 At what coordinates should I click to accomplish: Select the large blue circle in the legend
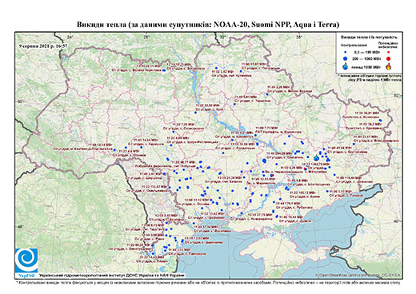click(x=346, y=58)
